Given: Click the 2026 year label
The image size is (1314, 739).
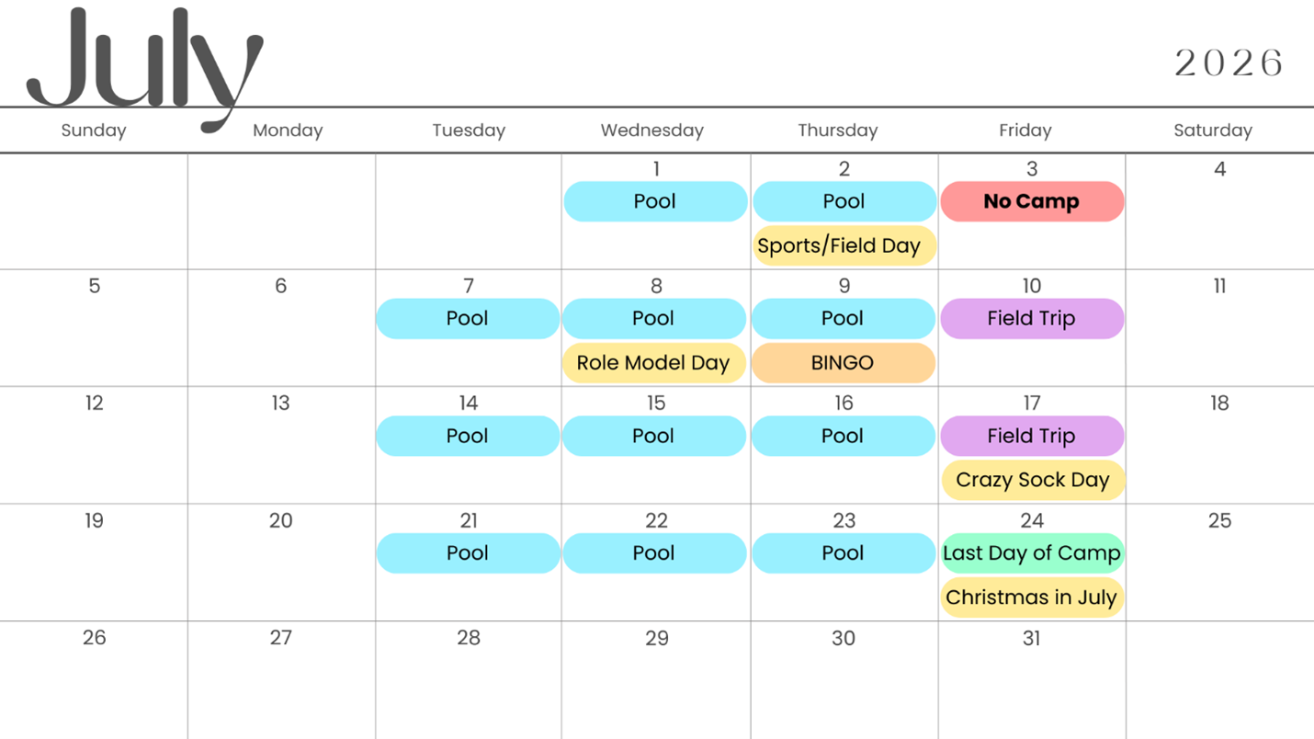Looking at the screenshot, I should pyautogui.click(x=1229, y=63).
